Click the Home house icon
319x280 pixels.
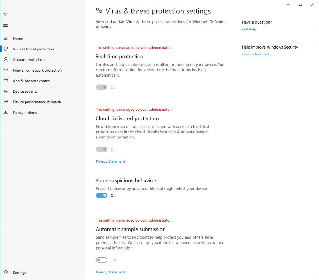(x=6, y=39)
